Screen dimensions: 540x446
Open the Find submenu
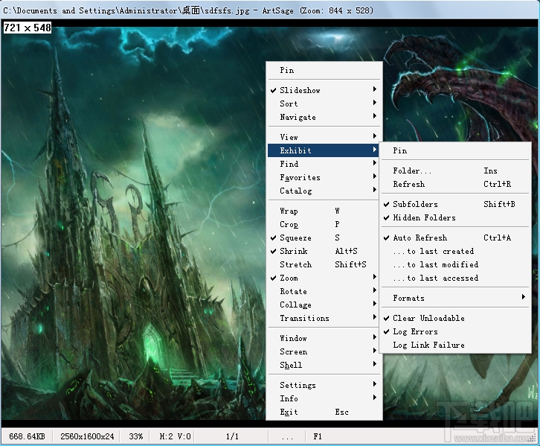click(x=324, y=164)
